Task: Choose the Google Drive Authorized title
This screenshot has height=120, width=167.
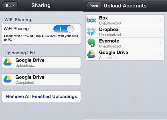Action: (114, 52)
